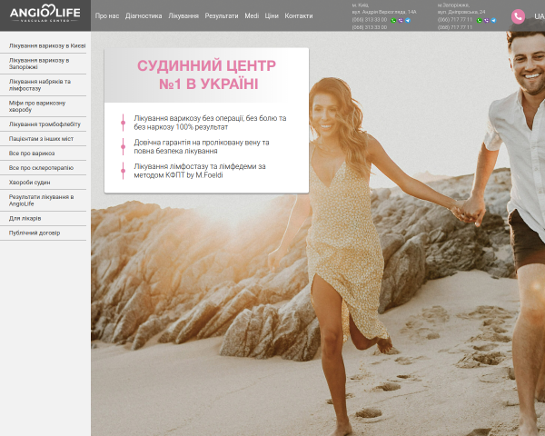Open "Лікування набряків та лімфостазу" link
This screenshot has height=436, width=545.
coord(40,84)
